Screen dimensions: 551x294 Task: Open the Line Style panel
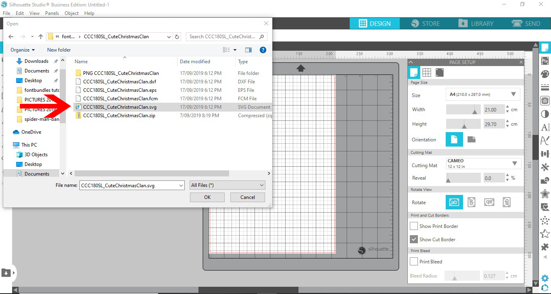pos(545,87)
